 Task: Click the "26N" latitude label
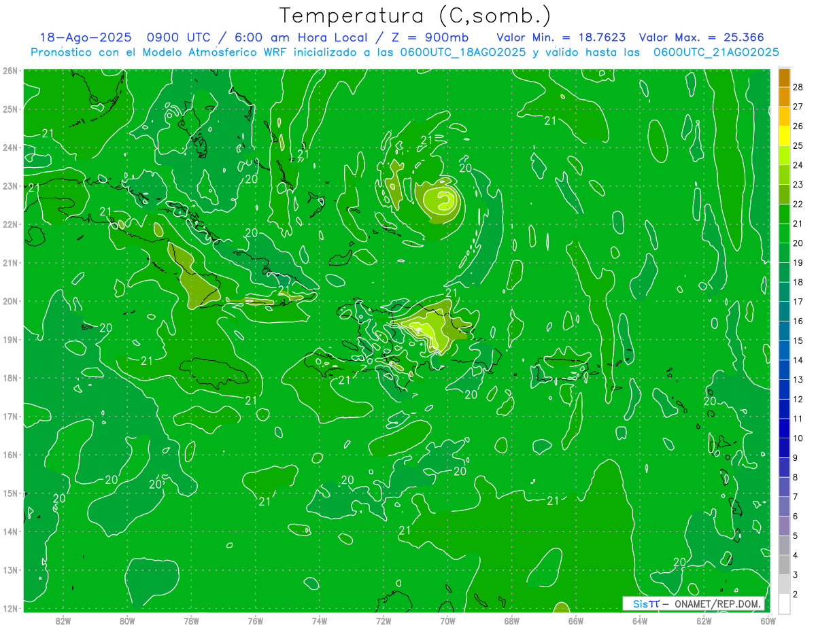click(10, 71)
